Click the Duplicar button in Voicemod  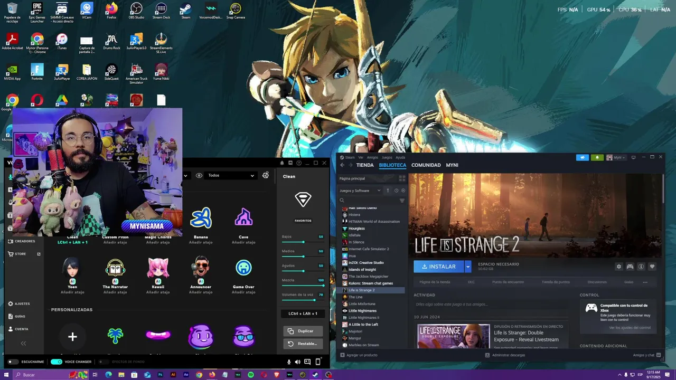click(303, 331)
